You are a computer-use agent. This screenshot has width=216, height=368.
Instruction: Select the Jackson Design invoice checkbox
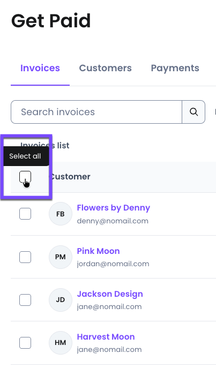25,300
